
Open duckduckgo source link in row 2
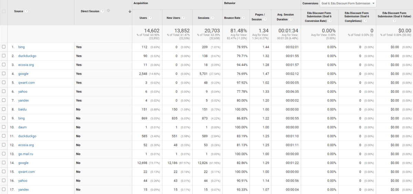(27, 56)
